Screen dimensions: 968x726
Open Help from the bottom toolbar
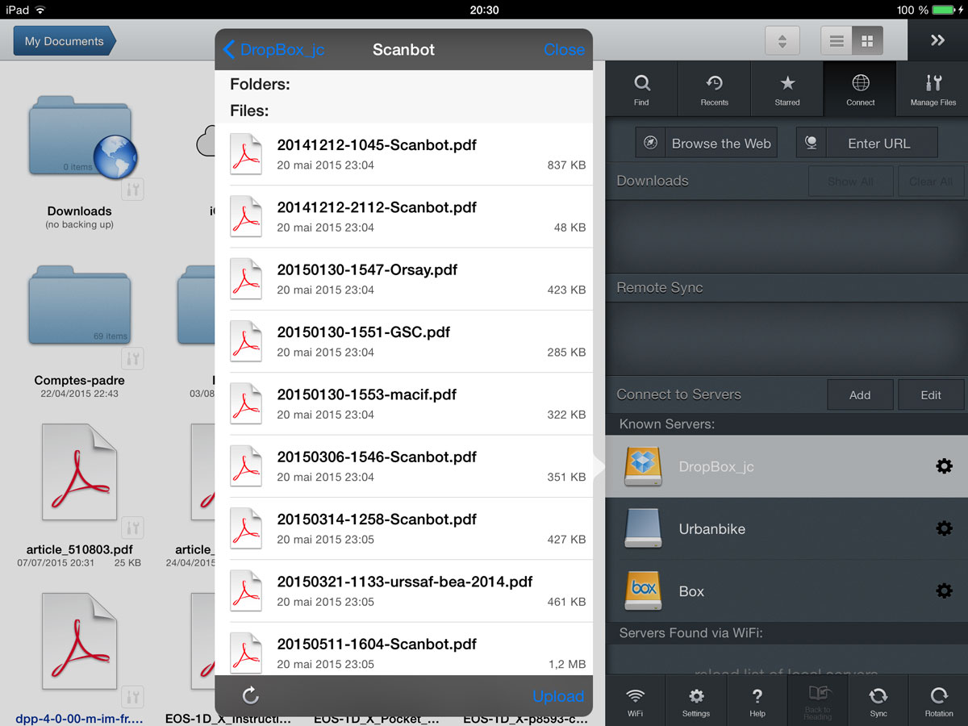757,700
